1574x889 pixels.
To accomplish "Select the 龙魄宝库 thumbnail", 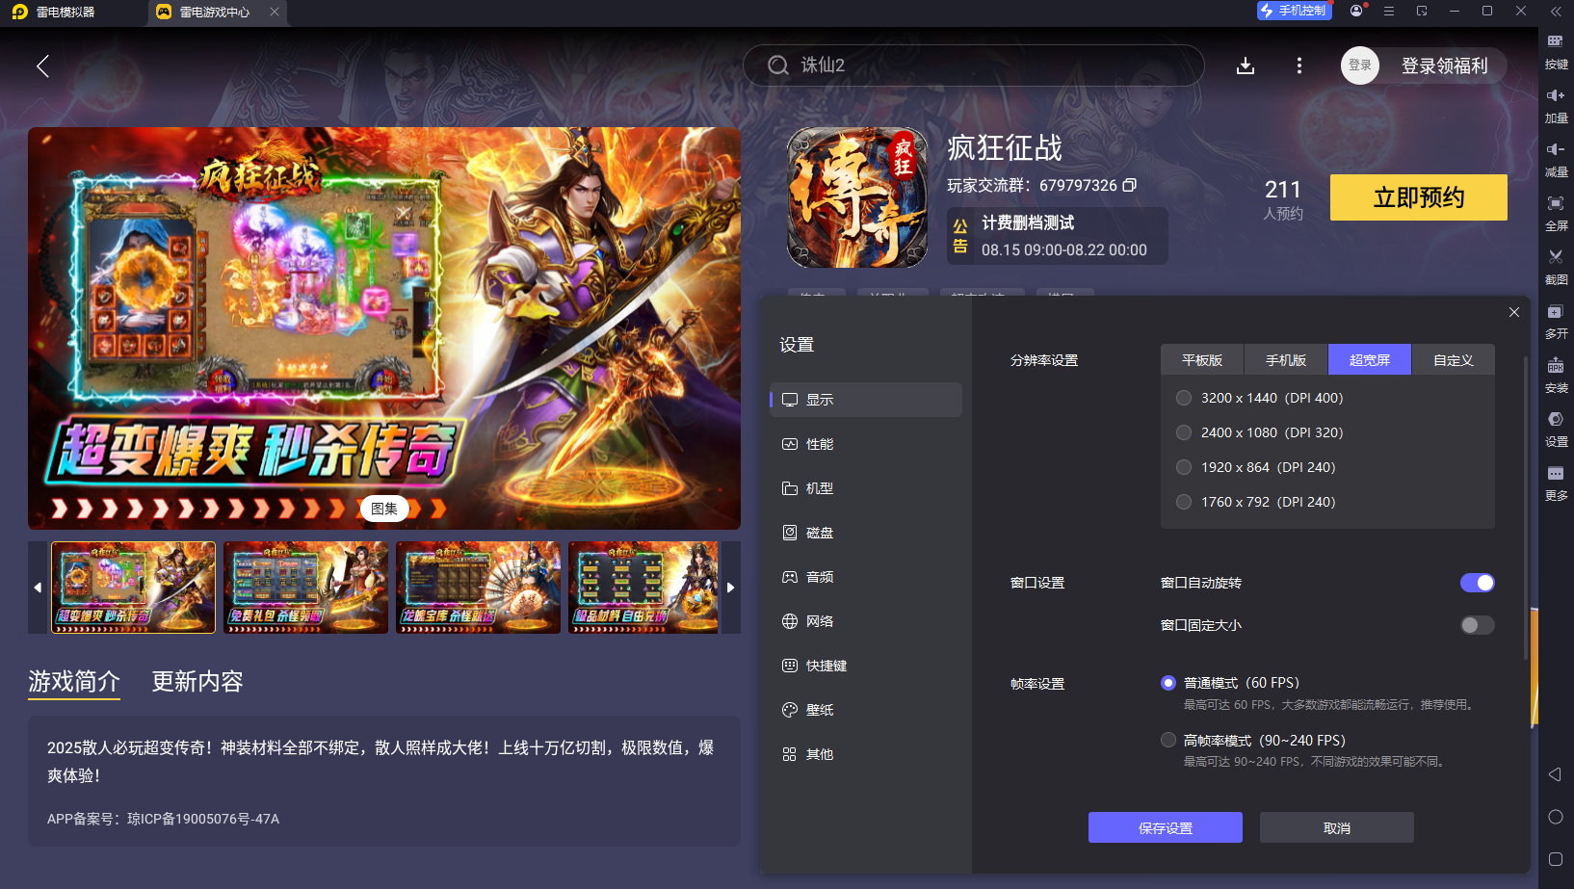I will 478,588.
